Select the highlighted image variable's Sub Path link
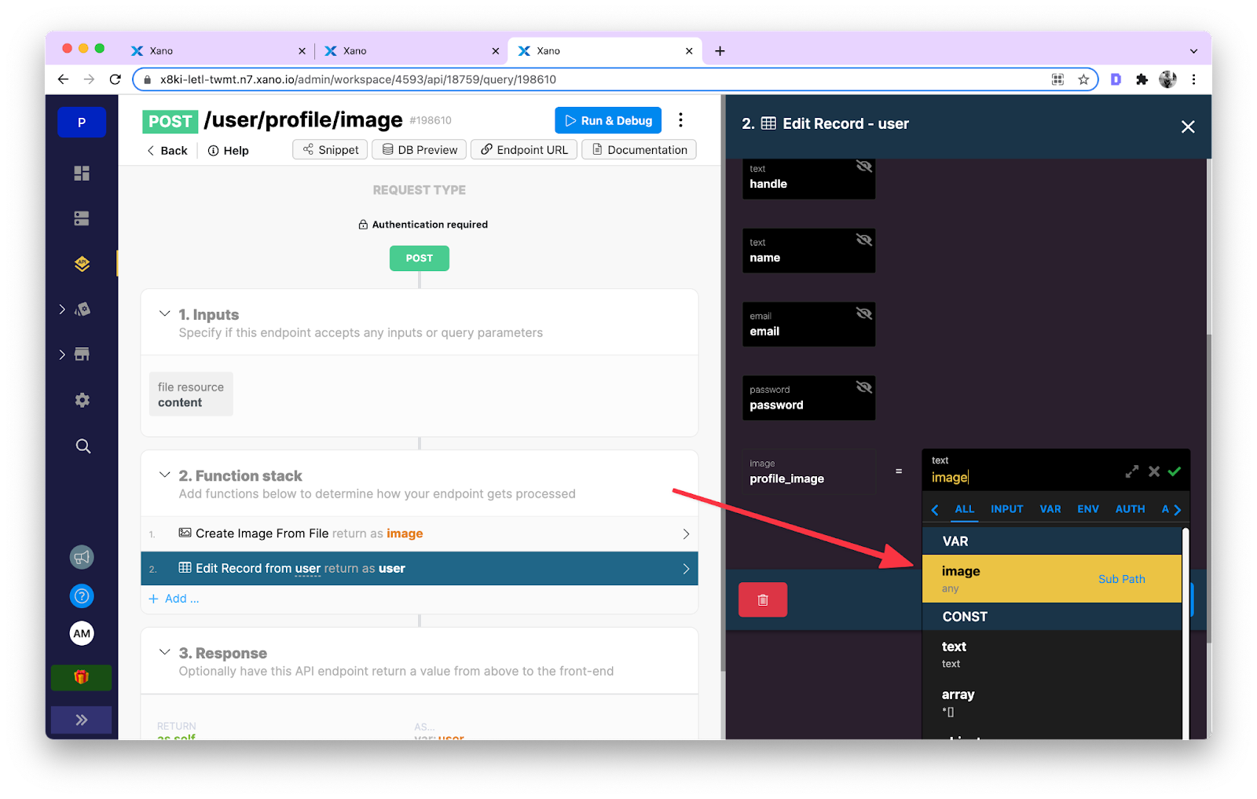1257x799 pixels. coord(1121,579)
